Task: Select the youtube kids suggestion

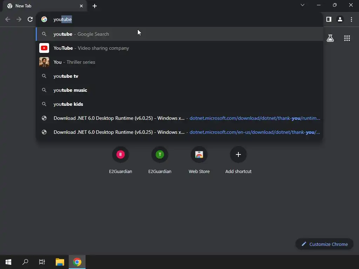Action: pyautogui.click(x=179, y=104)
